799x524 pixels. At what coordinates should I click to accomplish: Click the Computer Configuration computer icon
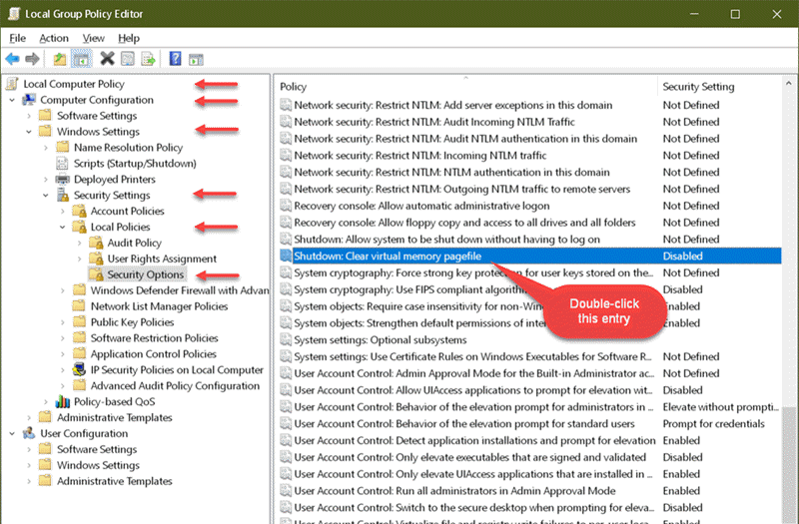tap(29, 99)
